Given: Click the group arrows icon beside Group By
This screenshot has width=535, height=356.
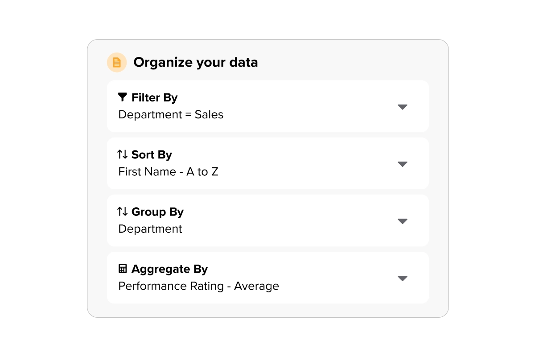Looking at the screenshot, I should pyautogui.click(x=123, y=212).
